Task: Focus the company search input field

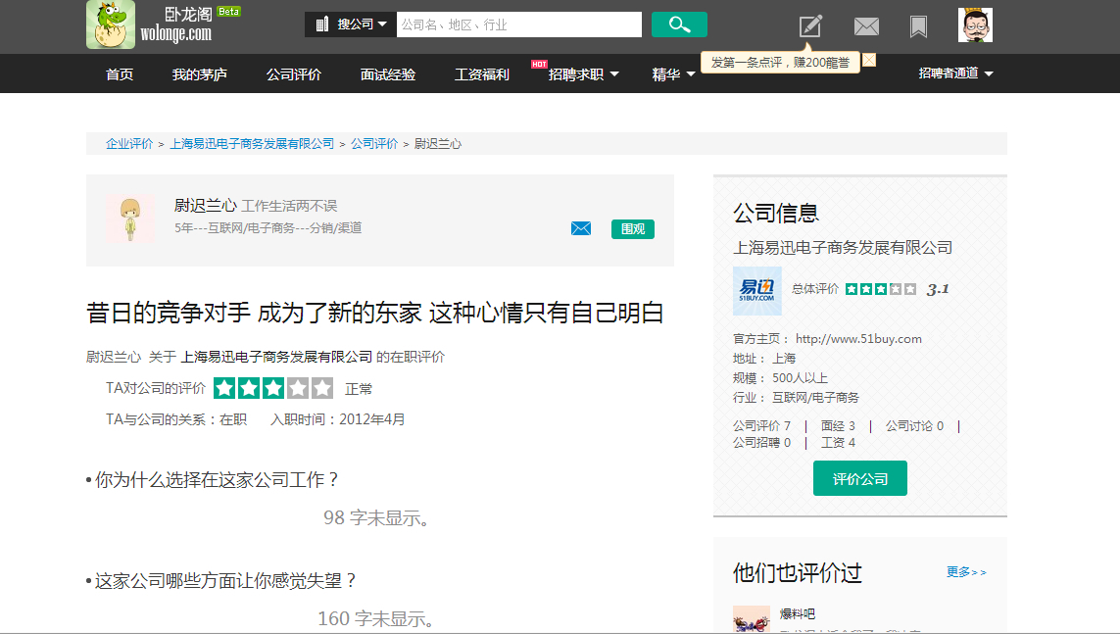Action: [x=519, y=24]
